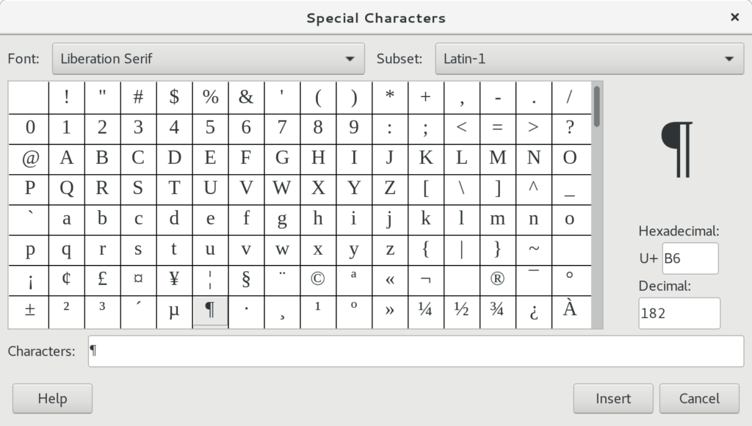The image size is (752, 426).
Task: Choose lowercase letter g cell
Action: [x=282, y=220]
